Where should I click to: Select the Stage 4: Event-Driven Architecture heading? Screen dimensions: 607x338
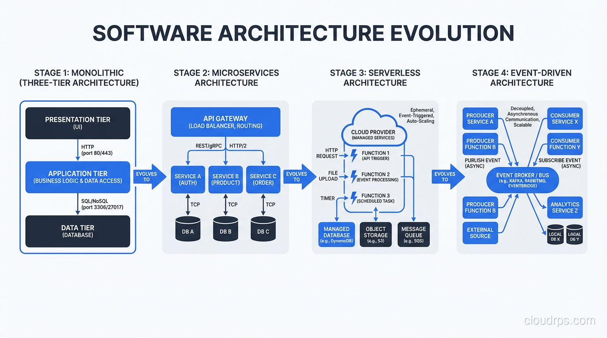click(x=522, y=78)
